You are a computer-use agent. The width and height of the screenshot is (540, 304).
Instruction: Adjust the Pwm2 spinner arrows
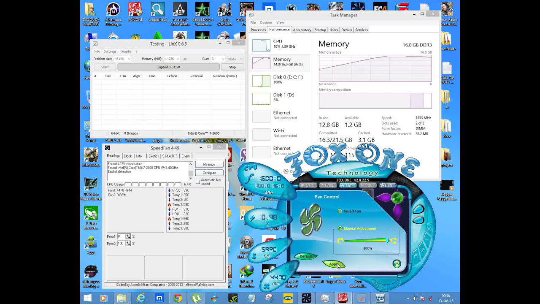coord(128,244)
